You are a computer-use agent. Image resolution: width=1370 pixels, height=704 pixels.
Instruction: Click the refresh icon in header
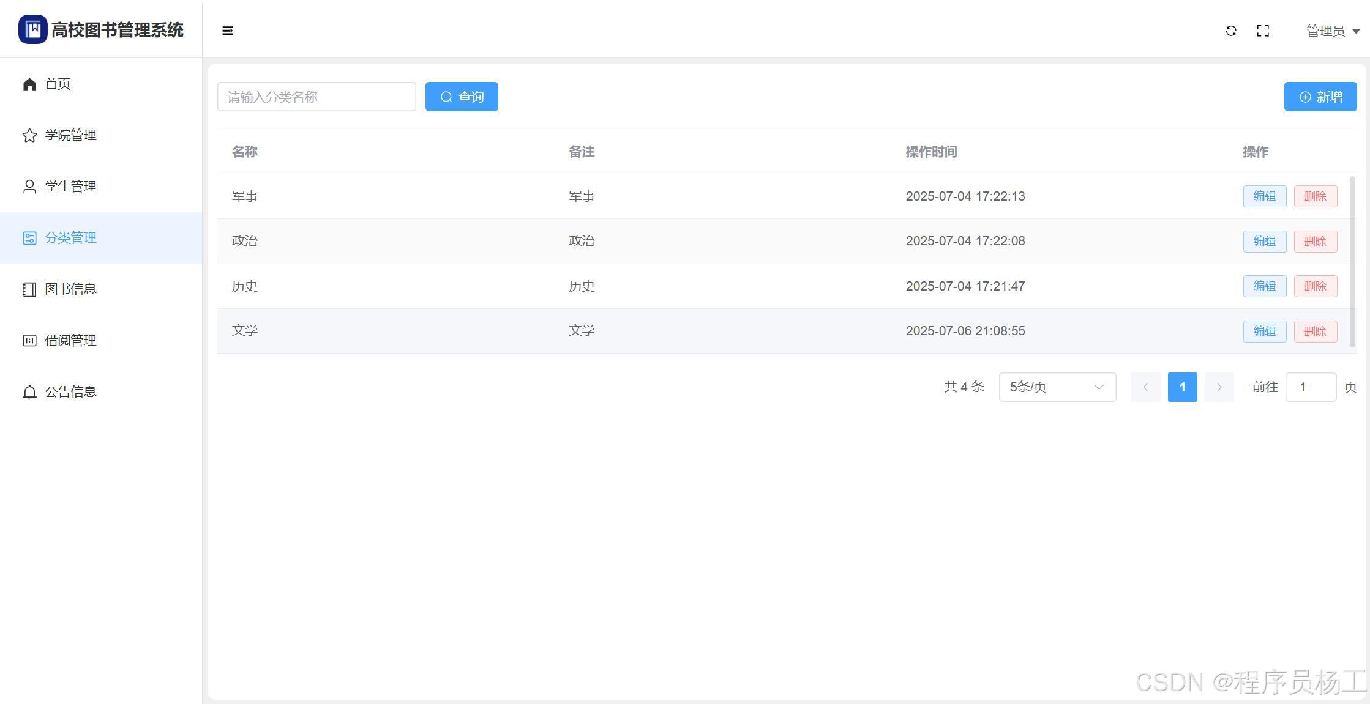tap(1231, 31)
